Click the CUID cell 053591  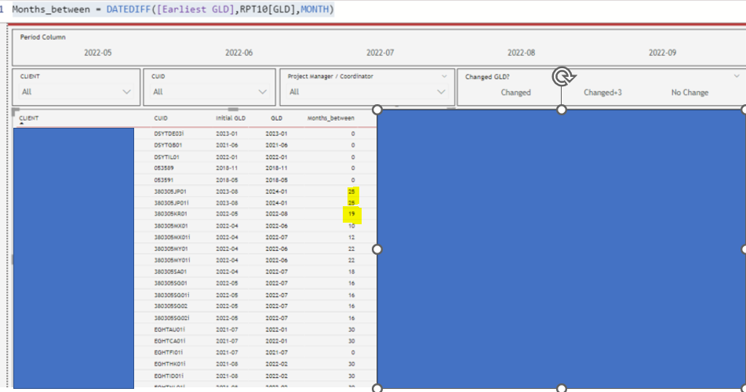(164, 180)
